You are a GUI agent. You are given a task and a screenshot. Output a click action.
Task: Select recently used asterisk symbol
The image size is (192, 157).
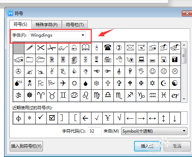point(30,118)
